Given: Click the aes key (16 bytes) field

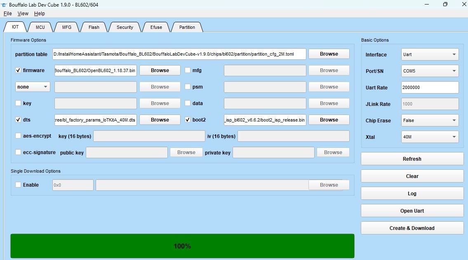Looking at the screenshot, I should pos(149,136).
